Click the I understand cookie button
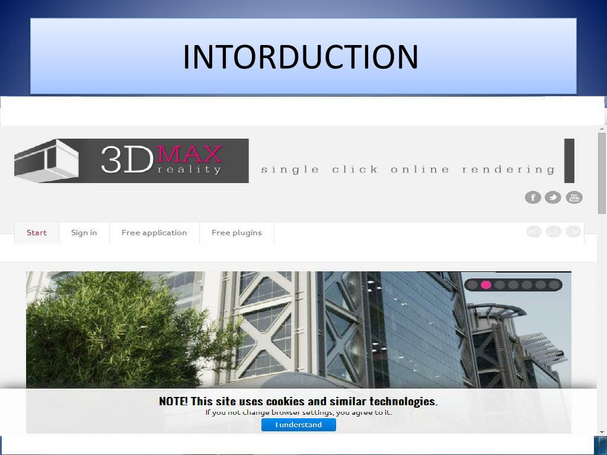 point(299,424)
